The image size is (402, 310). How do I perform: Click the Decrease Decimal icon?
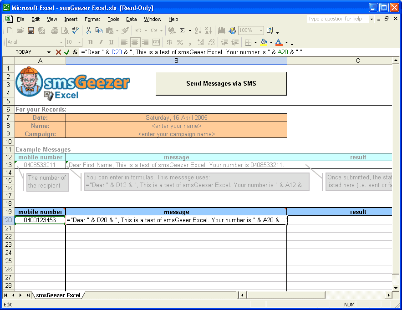coord(211,42)
